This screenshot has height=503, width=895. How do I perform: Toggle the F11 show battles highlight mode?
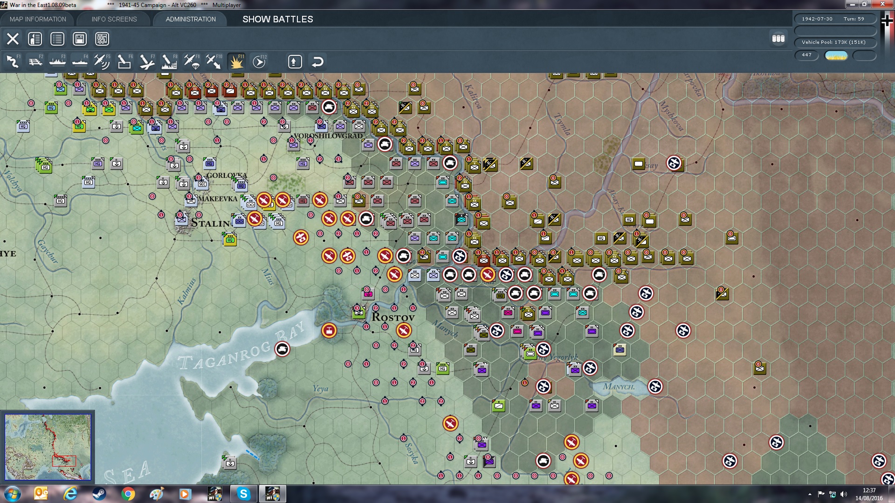(x=237, y=61)
